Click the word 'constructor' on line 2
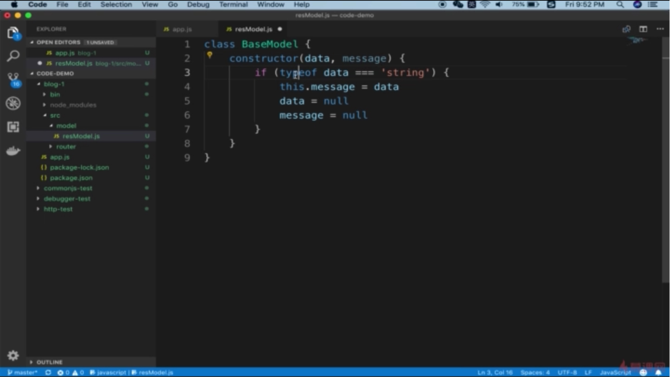 click(x=263, y=59)
